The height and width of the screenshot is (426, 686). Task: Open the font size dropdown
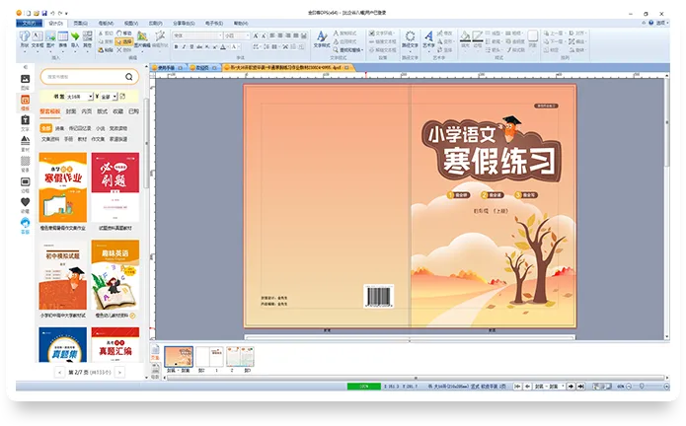tap(248, 35)
